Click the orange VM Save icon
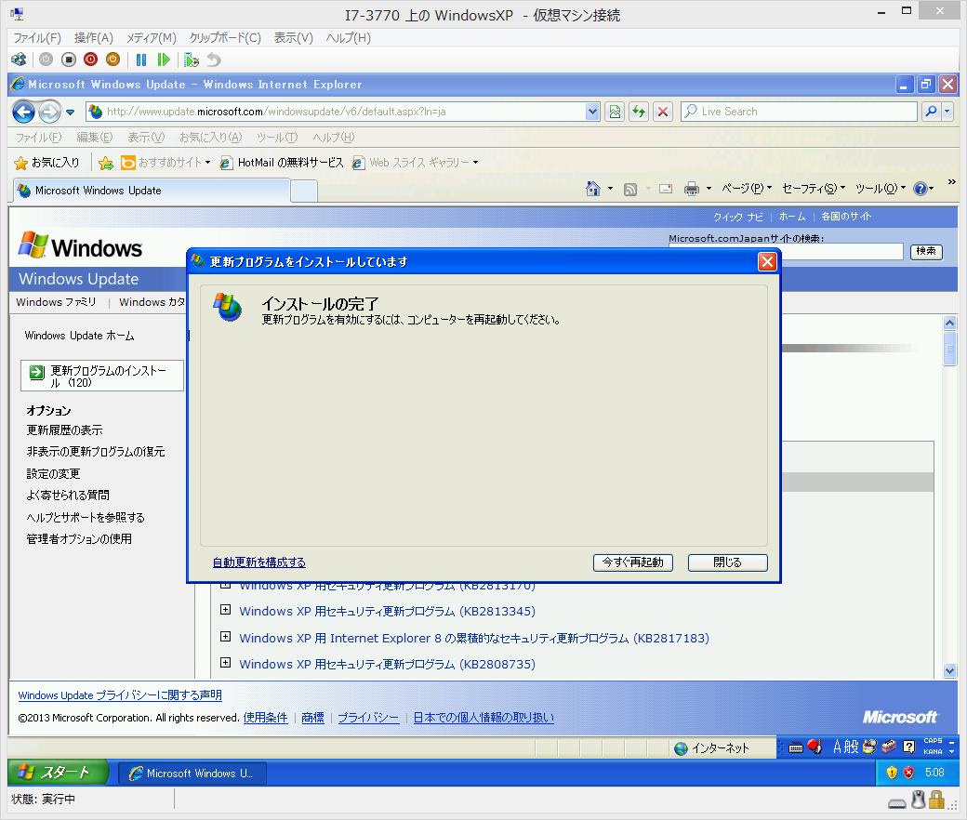This screenshot has height=820, width=967. pos(113,60)
